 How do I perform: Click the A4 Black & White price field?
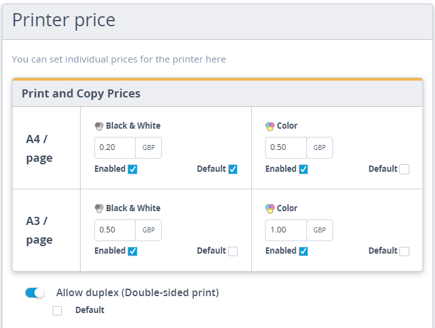[115, 147]
